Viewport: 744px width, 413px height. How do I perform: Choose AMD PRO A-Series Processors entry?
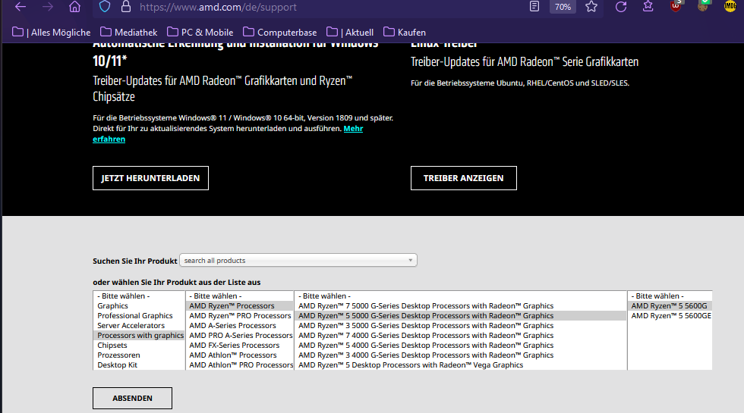(x=240, y=335)
